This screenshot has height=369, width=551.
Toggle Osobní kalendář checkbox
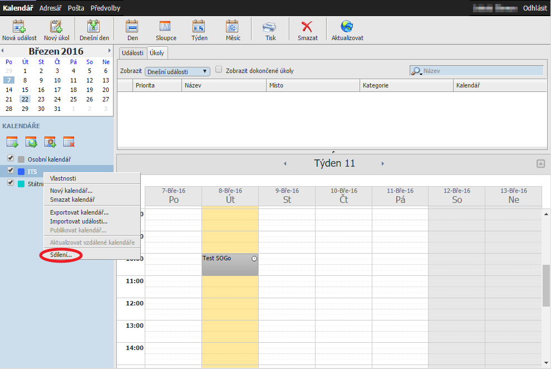pos(11,158)
